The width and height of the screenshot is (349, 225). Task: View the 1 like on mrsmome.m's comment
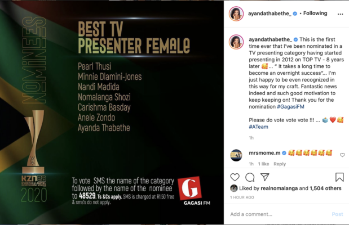tap(263, 164)
